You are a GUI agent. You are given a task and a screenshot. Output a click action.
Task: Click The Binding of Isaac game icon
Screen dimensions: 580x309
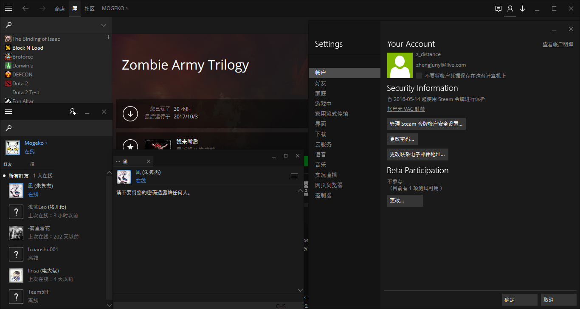pos(8,39)
